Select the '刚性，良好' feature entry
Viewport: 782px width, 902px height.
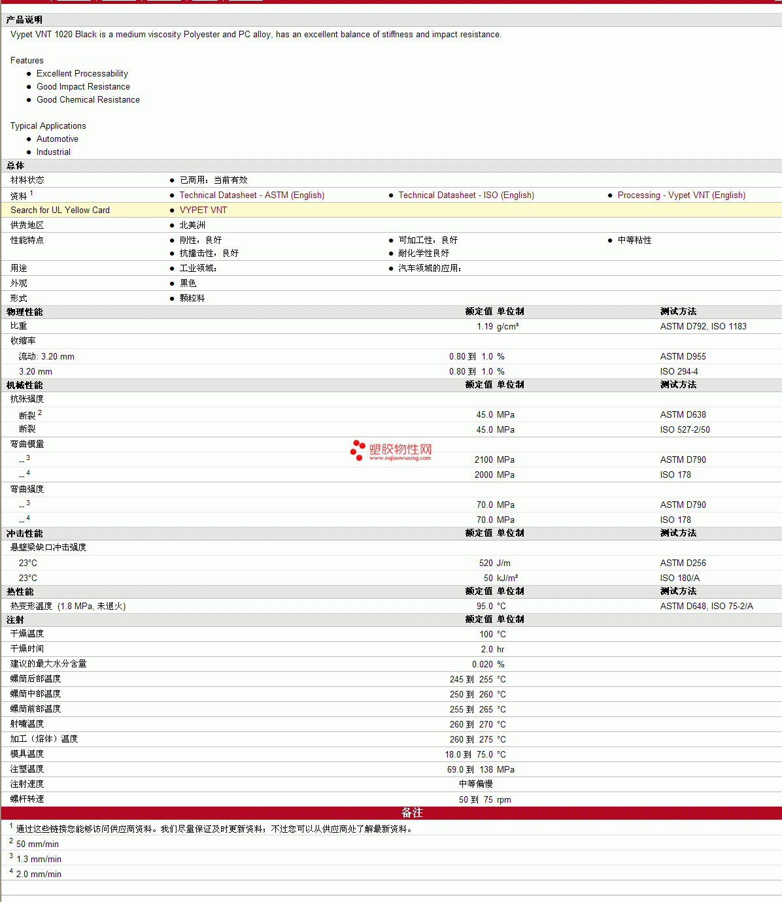pos(201,240)
